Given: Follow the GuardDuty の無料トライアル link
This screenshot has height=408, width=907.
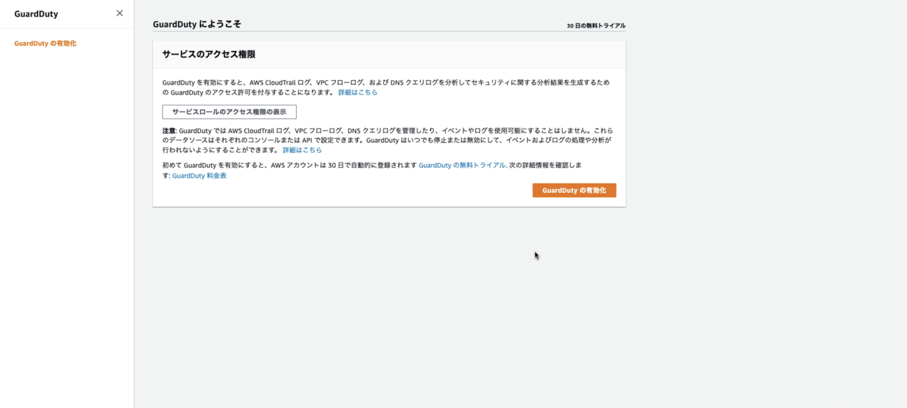Looking at the screenshot, I should pos(462,165).
